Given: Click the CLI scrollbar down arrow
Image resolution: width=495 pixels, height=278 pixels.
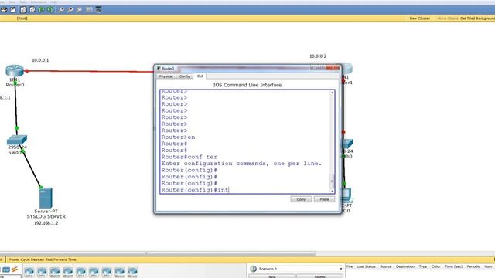Looking at the screenshot, I should coord(332,191).
